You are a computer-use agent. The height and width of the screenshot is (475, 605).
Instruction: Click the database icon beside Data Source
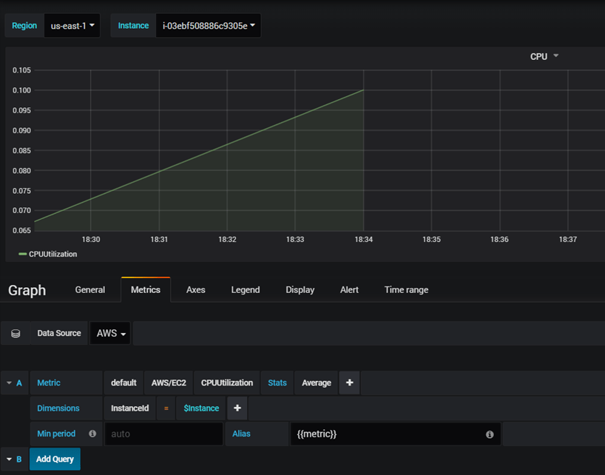coord(16,334)
